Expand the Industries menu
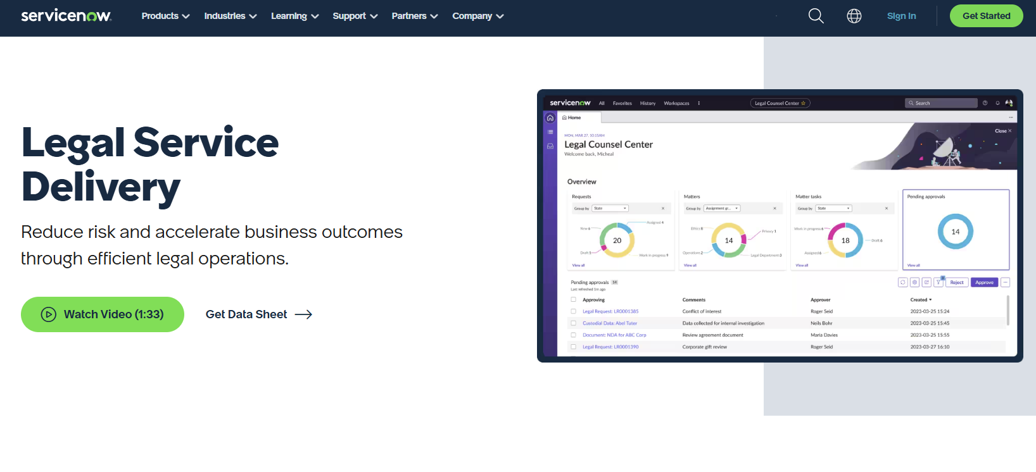Image resolution: width=1036 pixels, height=472 pixels. [231, 16]
